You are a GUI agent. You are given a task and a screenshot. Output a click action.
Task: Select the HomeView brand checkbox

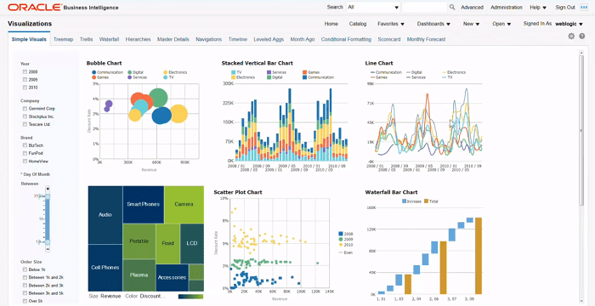[x=25, y=161]
